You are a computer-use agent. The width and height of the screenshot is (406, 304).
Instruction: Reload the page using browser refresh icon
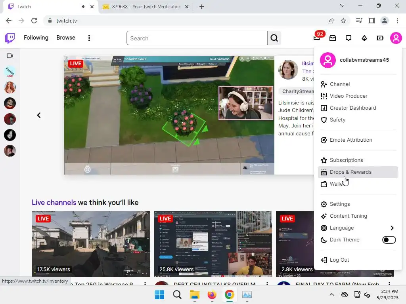[34, 21]
